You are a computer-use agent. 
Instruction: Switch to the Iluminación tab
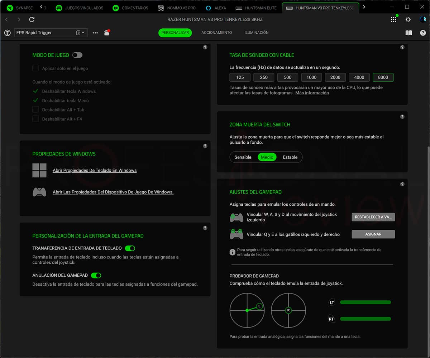click(257, 33)
